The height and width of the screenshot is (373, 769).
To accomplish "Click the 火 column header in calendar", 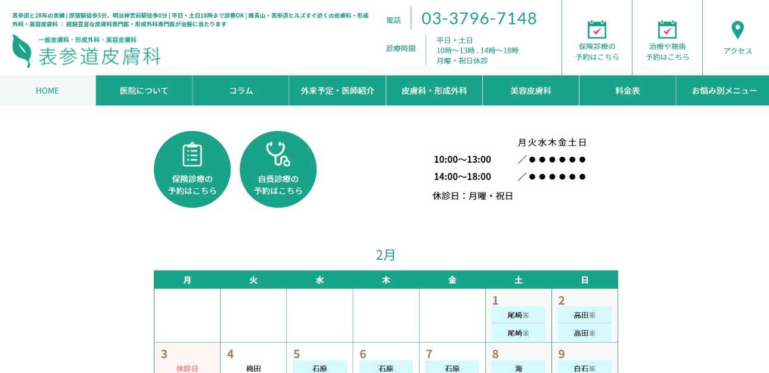I will click(253, 279).
